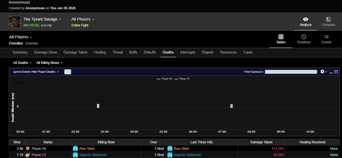
Task: Open the Debuffs tab
Action: (x=150, y=52)
